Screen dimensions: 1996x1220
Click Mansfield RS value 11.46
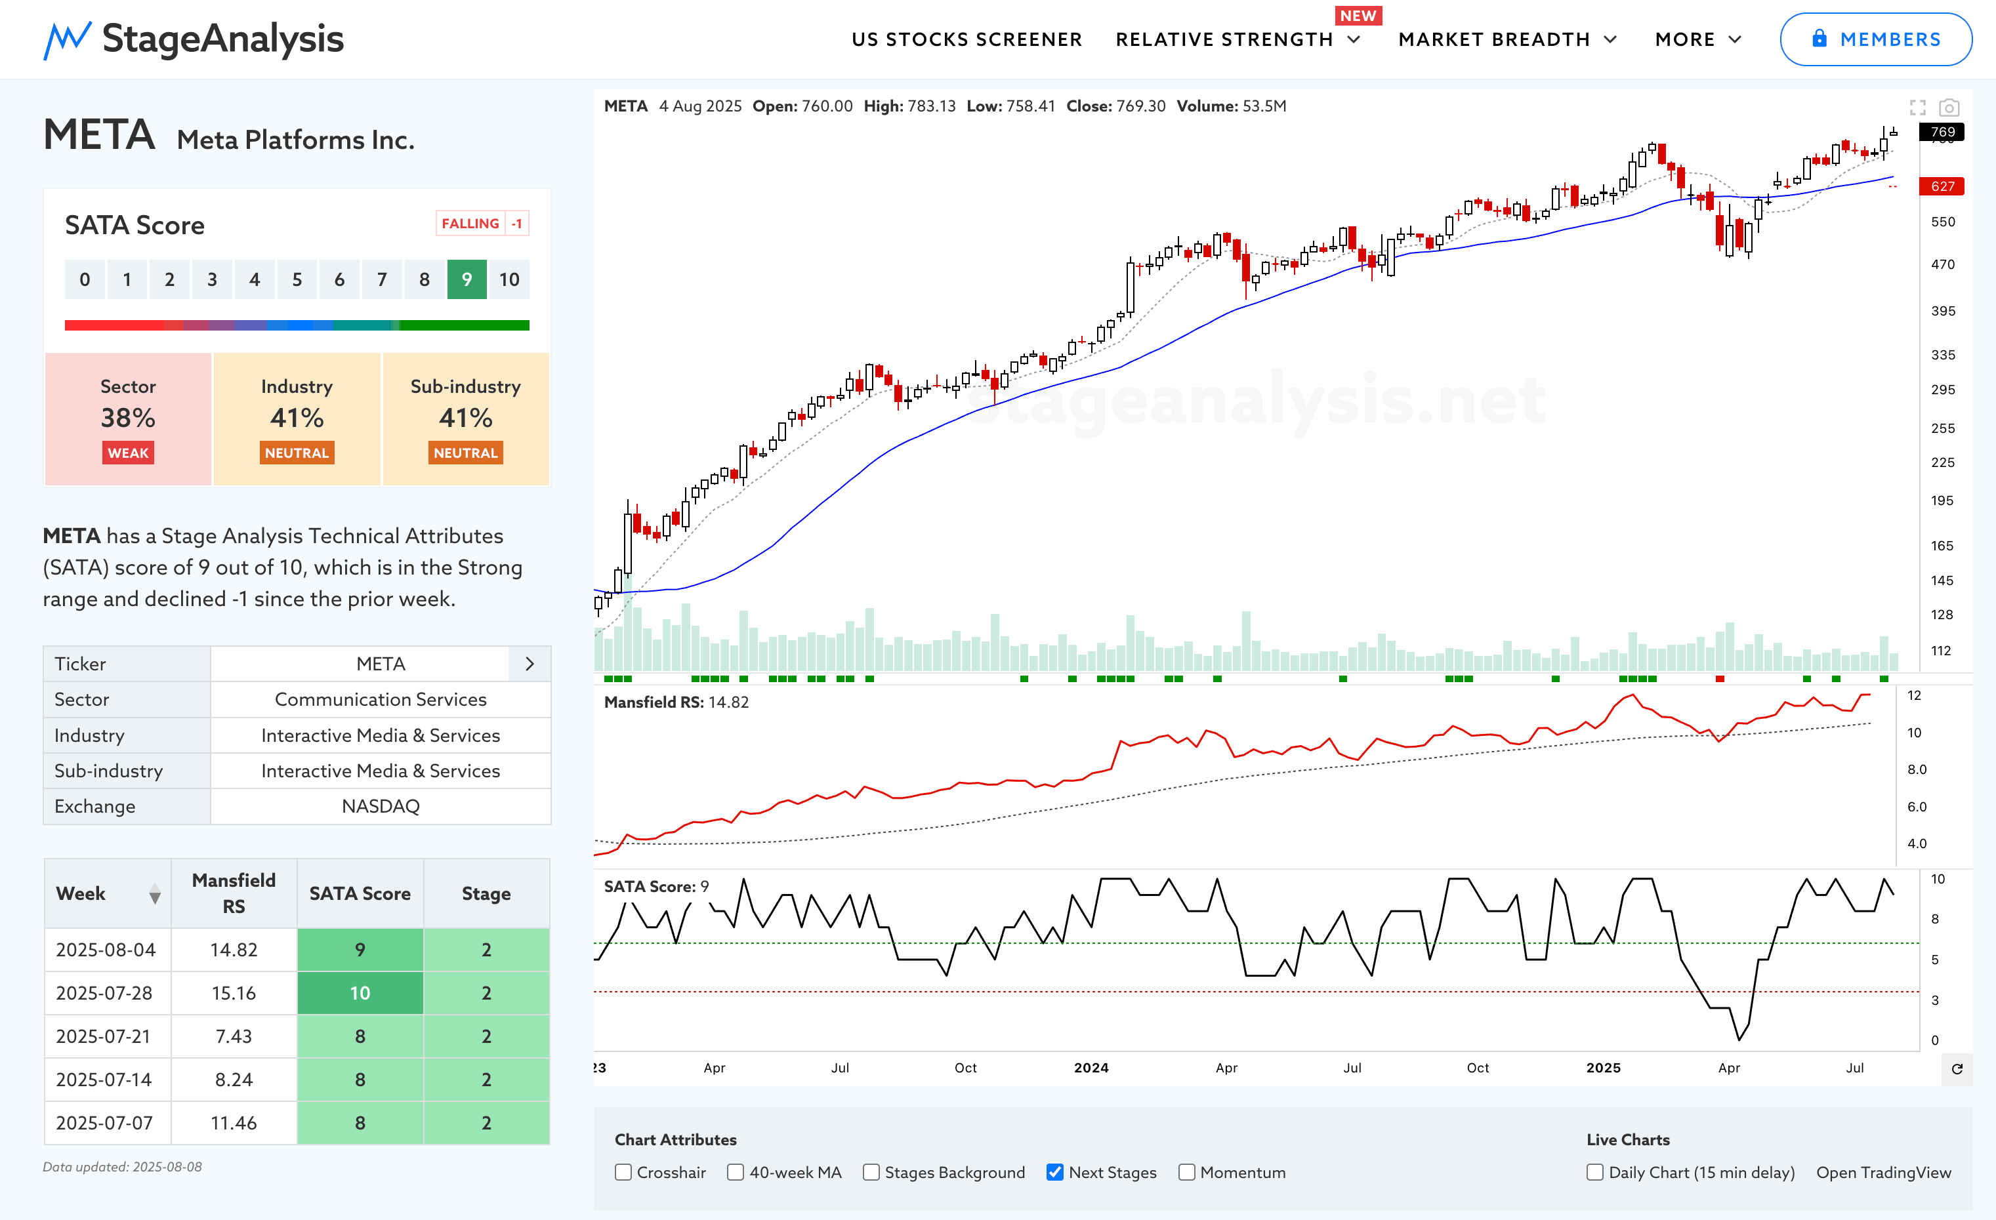[x=234, y=1123]
